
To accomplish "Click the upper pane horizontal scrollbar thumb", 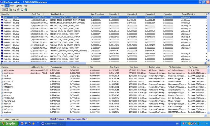I will coord(44,63).
